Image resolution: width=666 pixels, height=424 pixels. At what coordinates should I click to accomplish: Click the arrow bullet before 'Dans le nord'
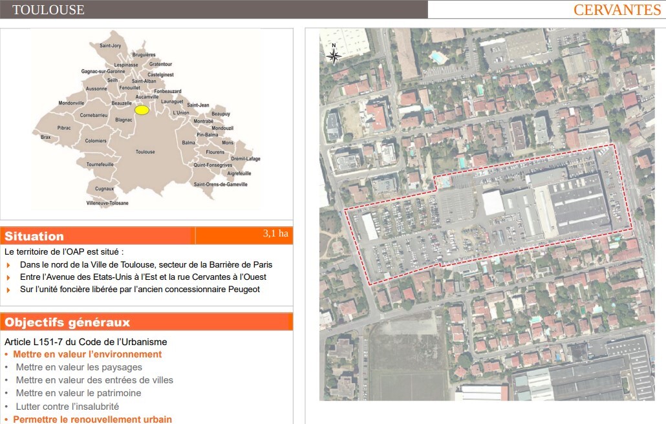tap(8, 265)
